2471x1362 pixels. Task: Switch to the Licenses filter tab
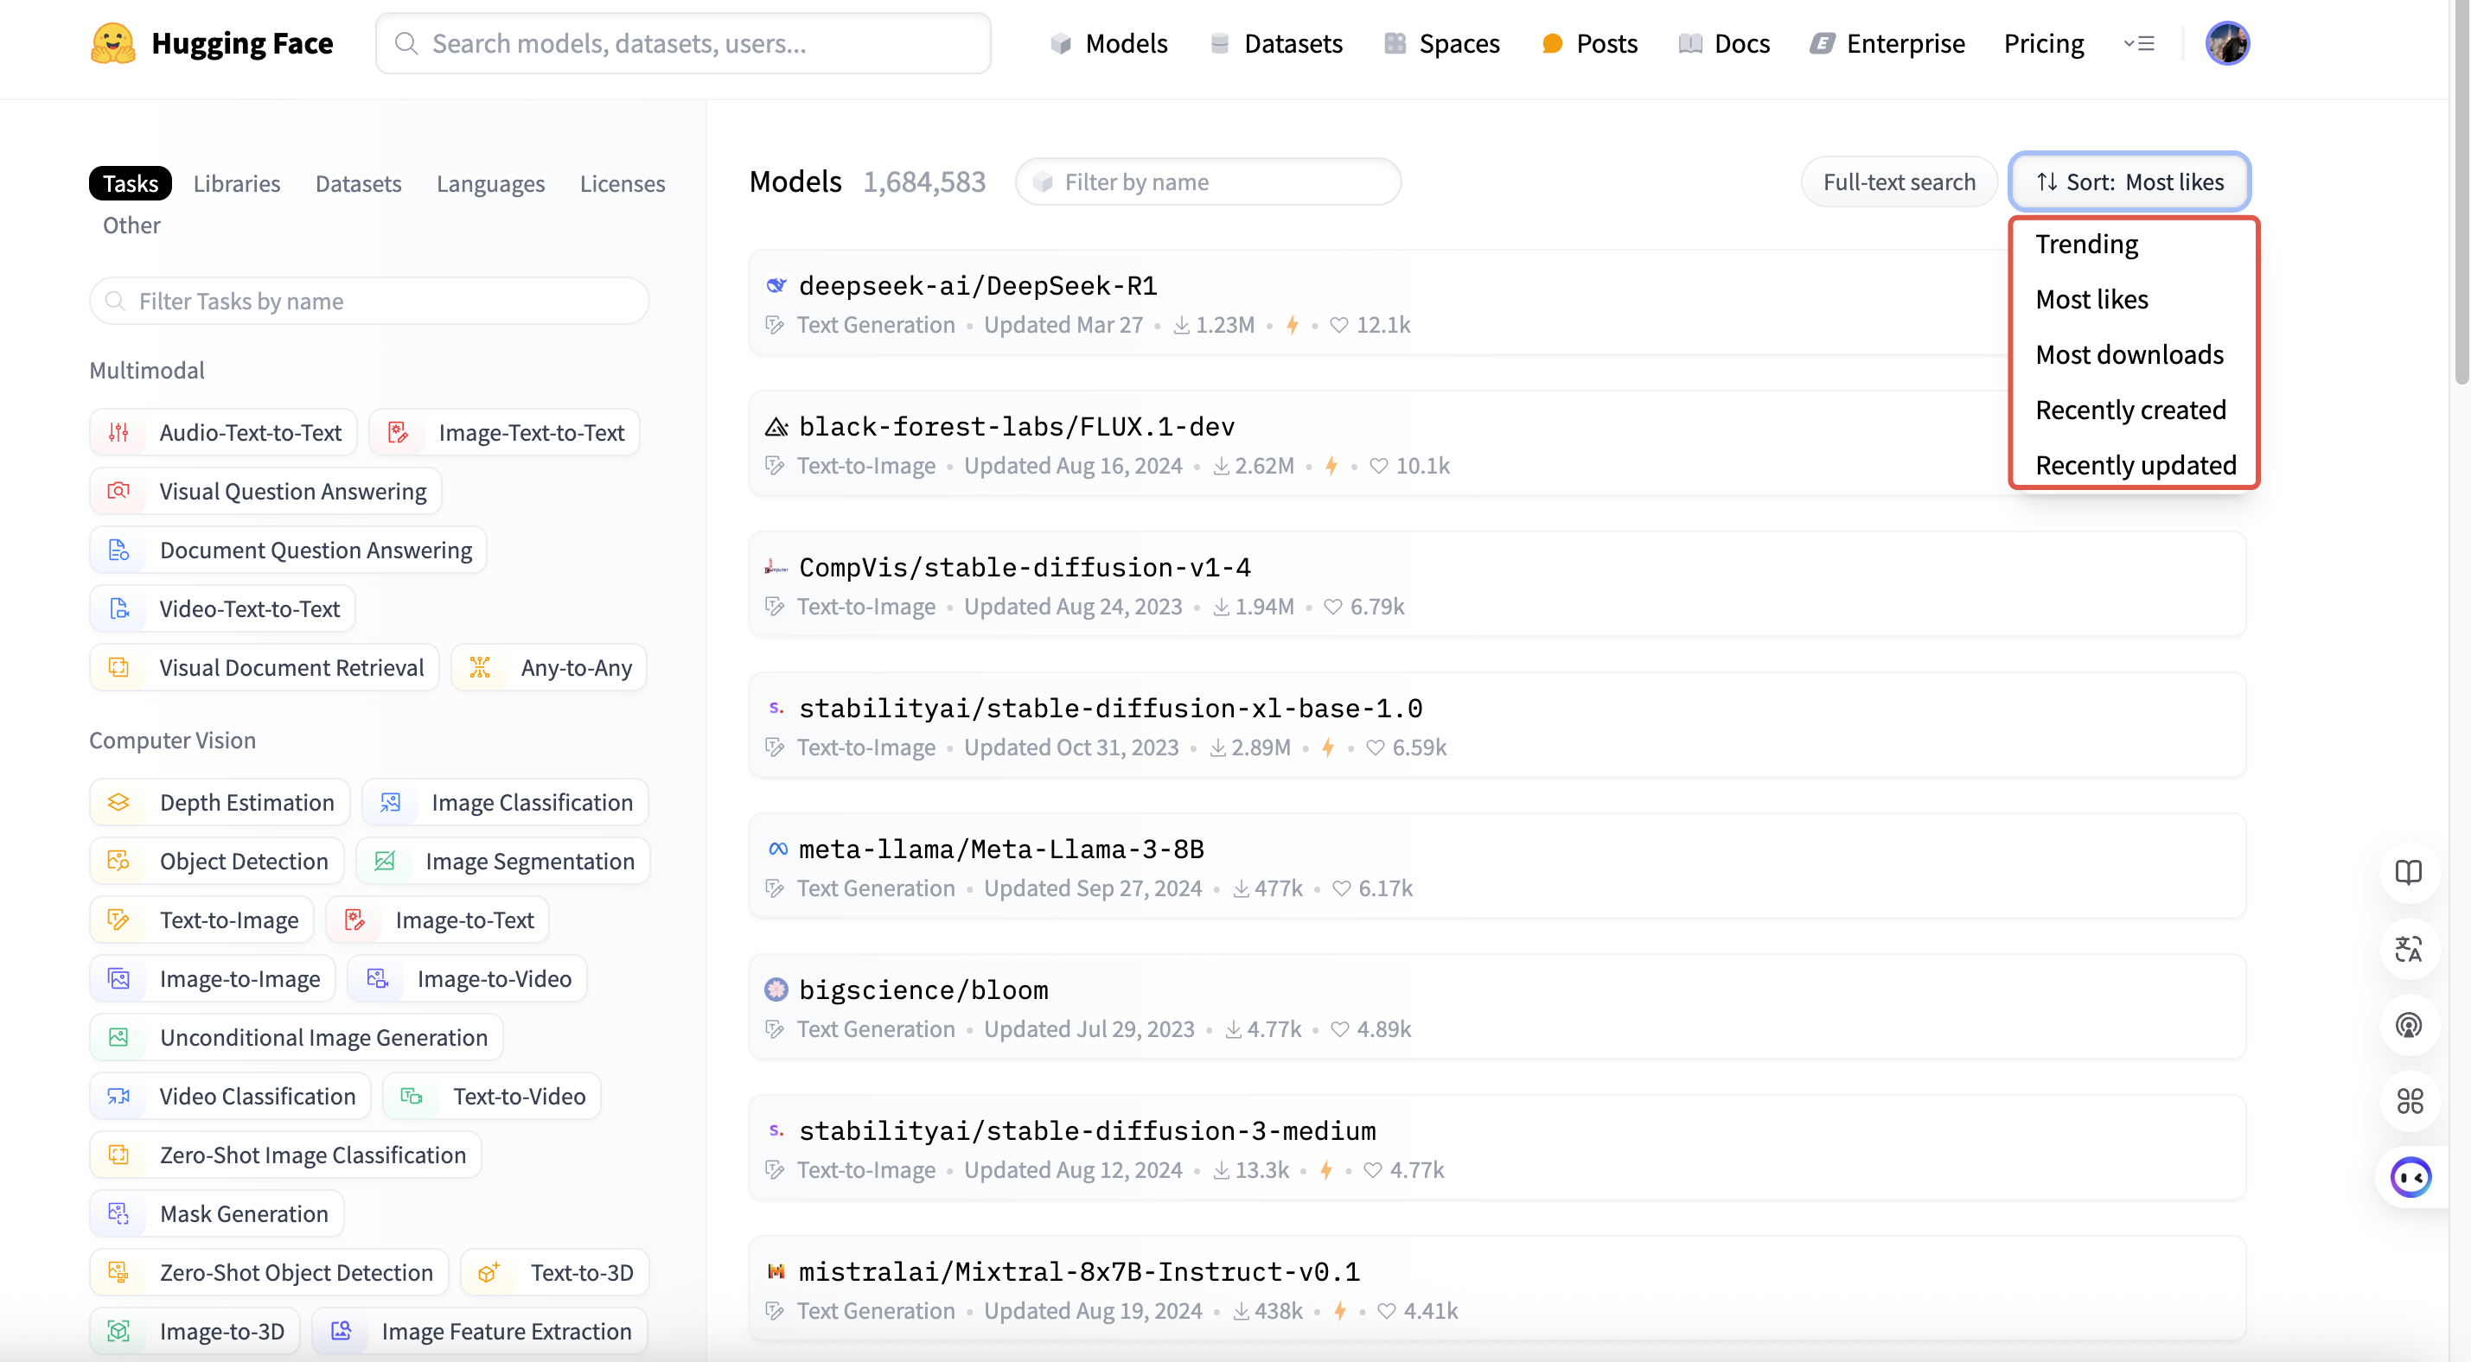click(623, 183)
